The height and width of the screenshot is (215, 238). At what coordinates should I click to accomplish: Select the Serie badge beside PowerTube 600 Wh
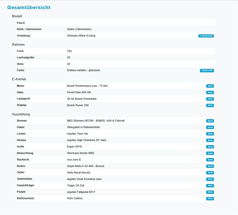tap(210, 92)
